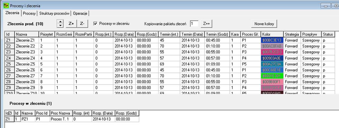Click the Kopiowanie pakietu zleceń input field

[x=194, y=24]
